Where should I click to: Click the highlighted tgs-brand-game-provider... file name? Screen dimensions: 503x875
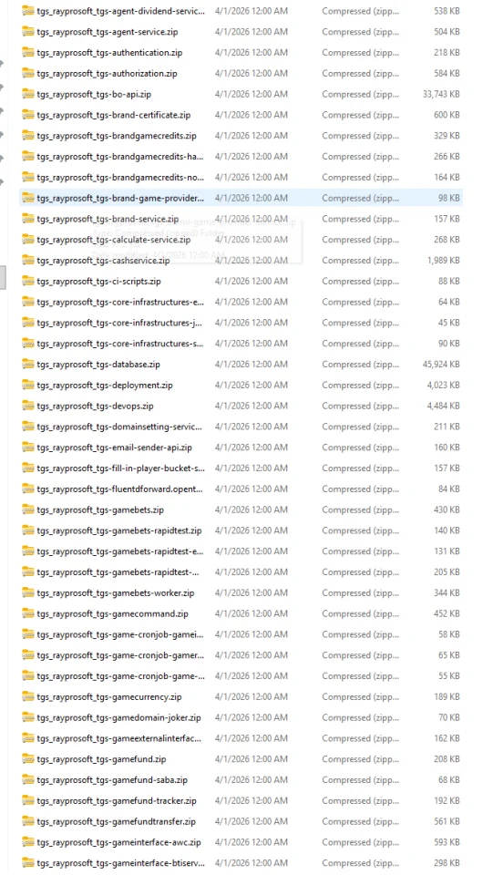point(120,198)
